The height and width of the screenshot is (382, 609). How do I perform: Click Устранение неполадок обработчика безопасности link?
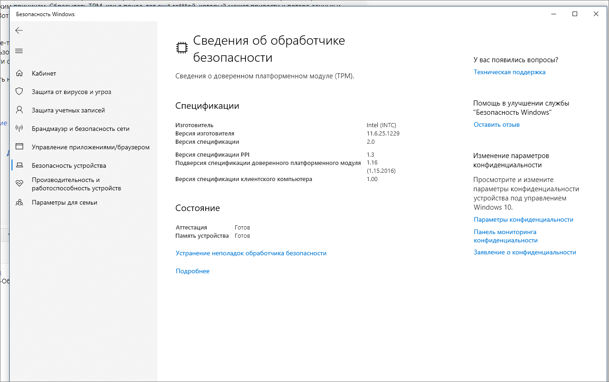251,253
